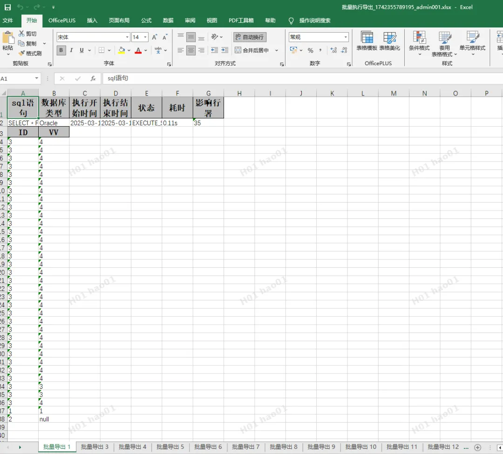The image size is (503, 454).
Task: Click the Cut (剪切) scissors icon
Action: (x=21, y=34)
